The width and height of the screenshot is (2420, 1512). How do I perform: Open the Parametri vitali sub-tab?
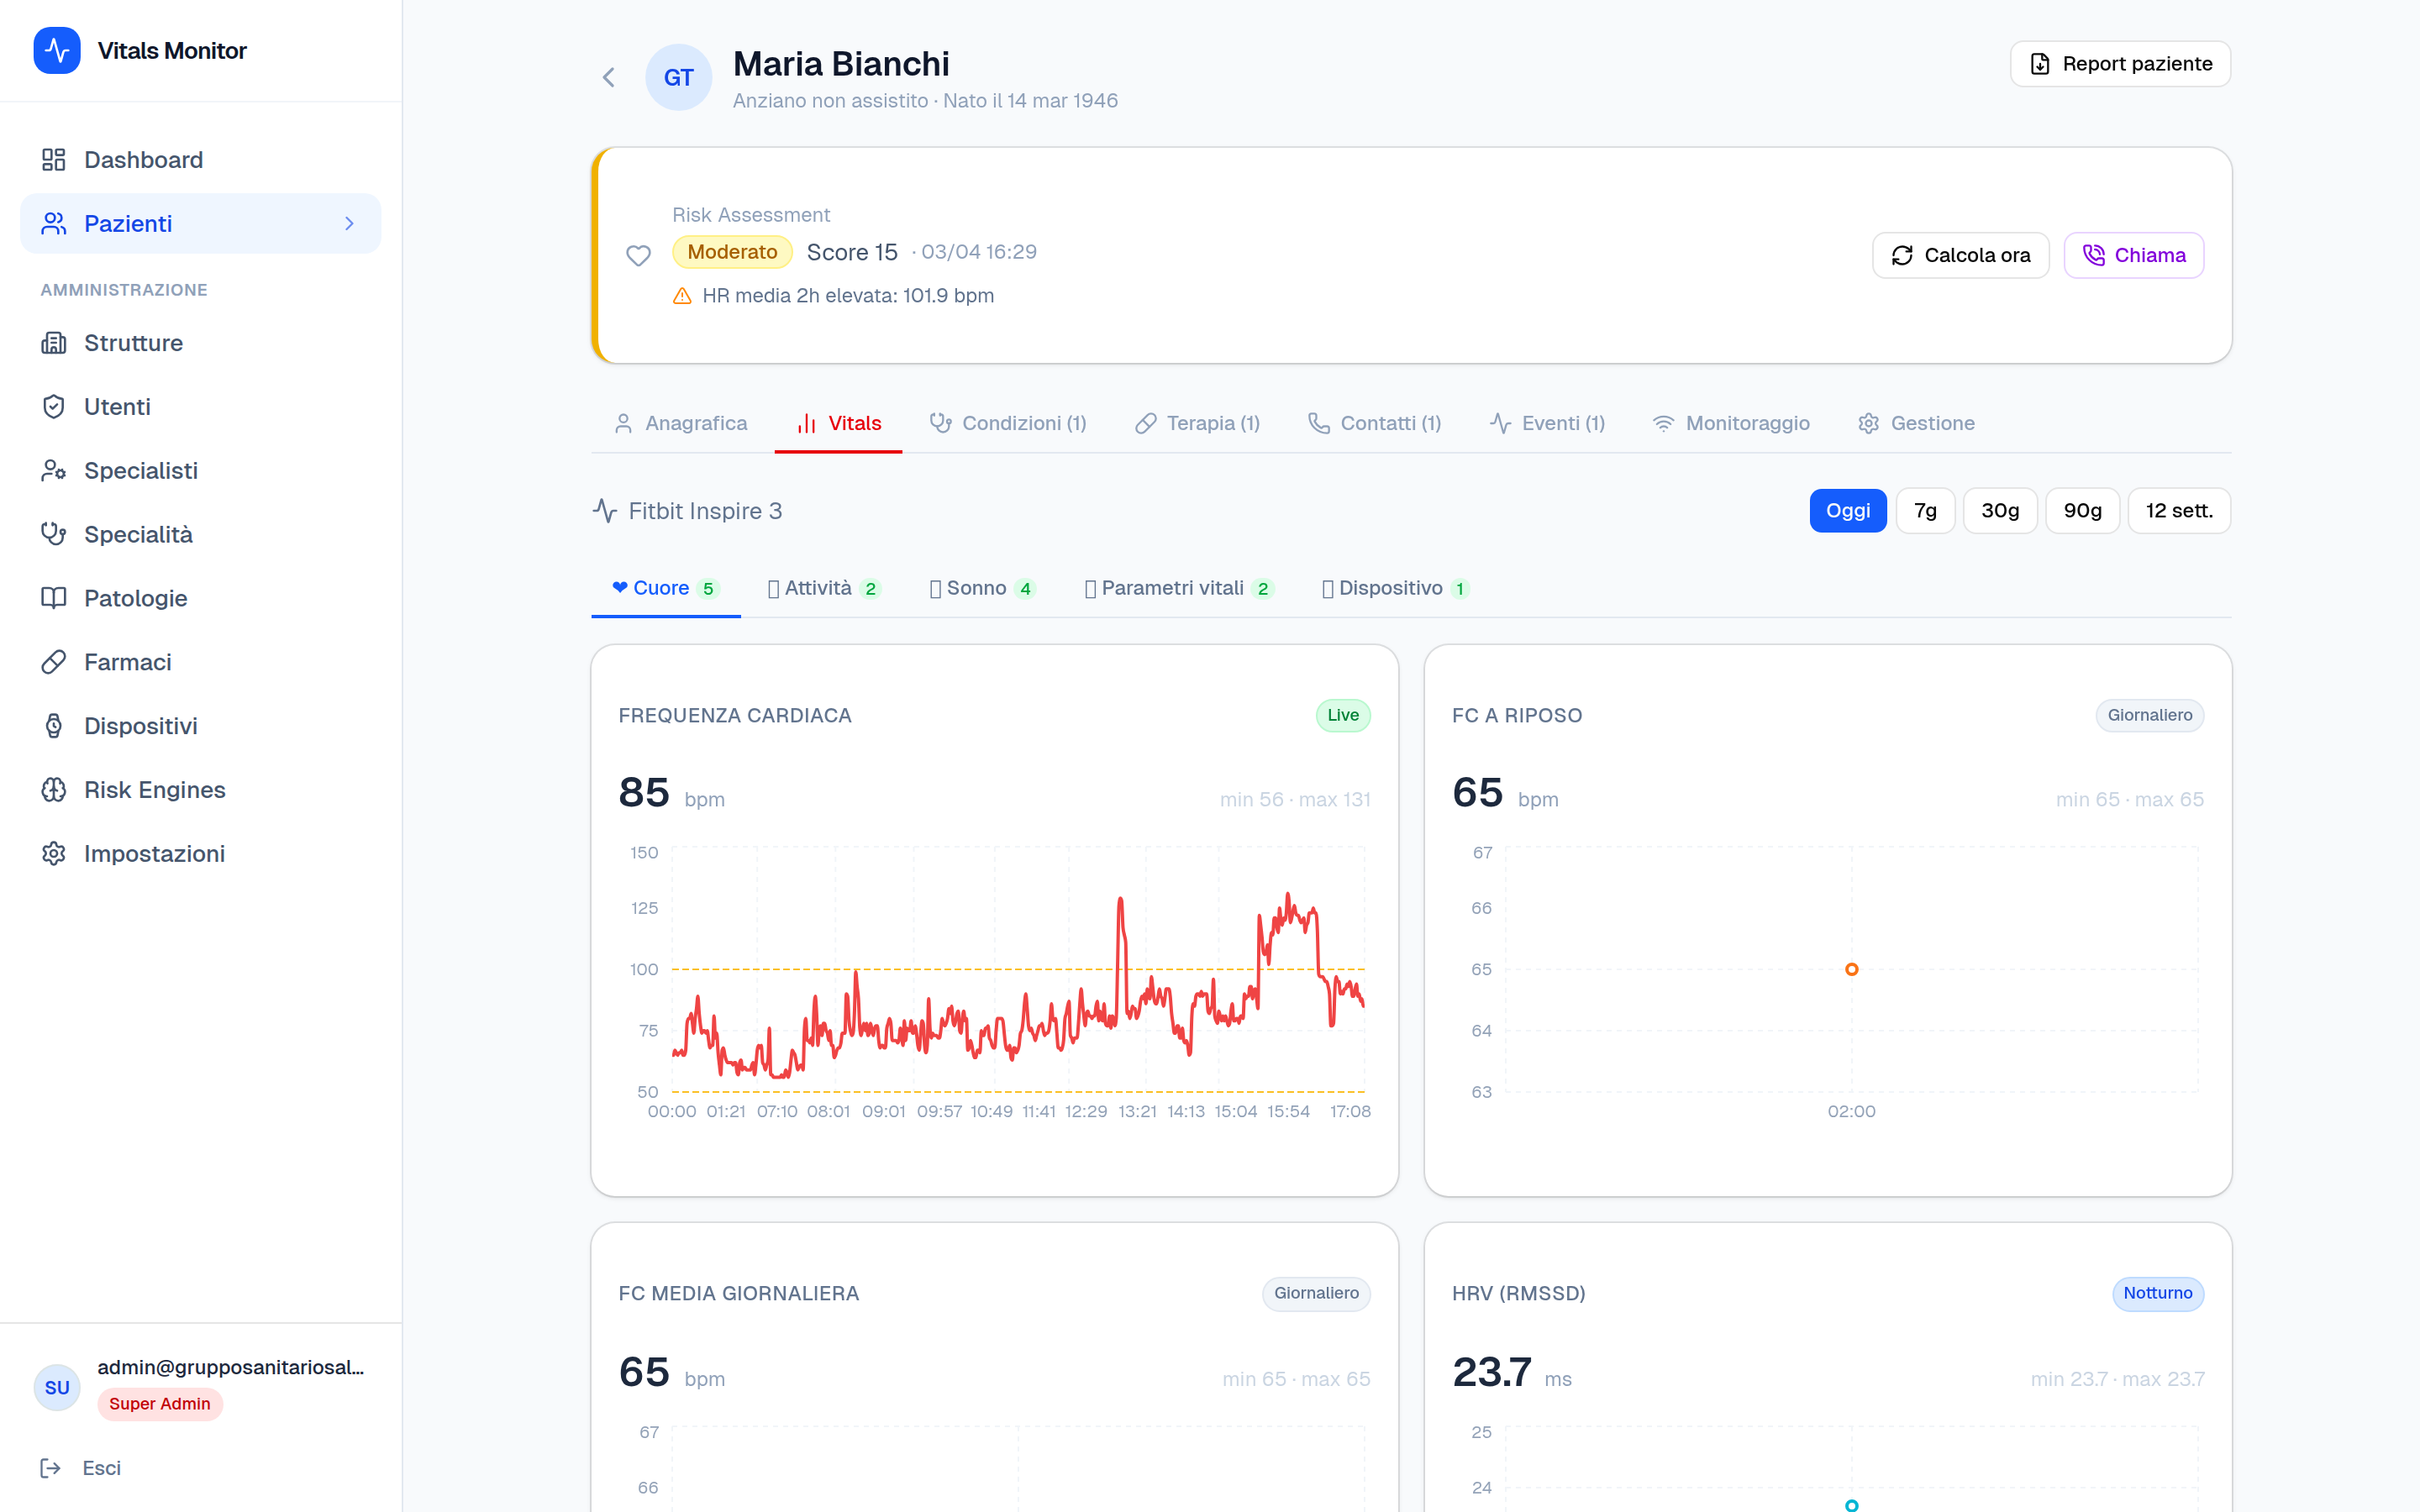[x=1179, y=589]
